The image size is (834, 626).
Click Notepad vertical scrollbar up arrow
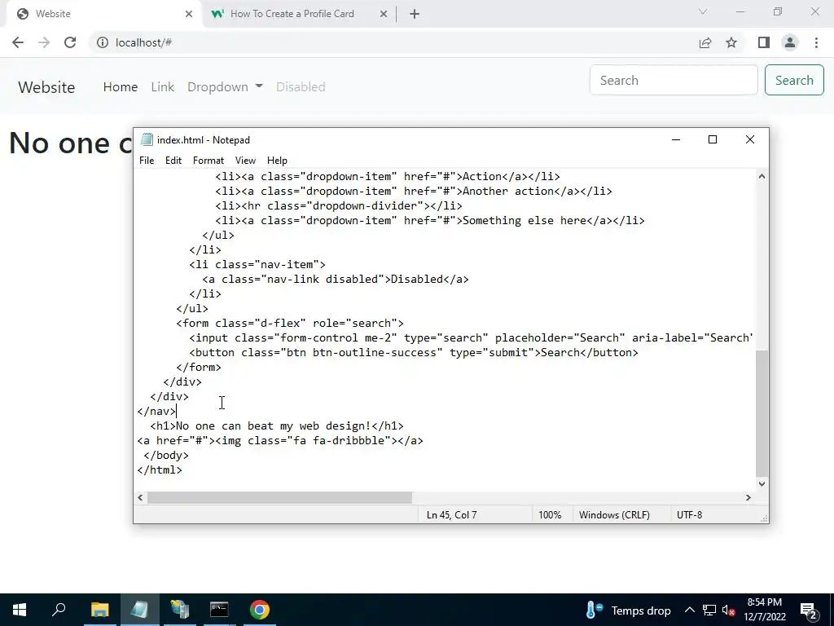(x=762, y=176)
